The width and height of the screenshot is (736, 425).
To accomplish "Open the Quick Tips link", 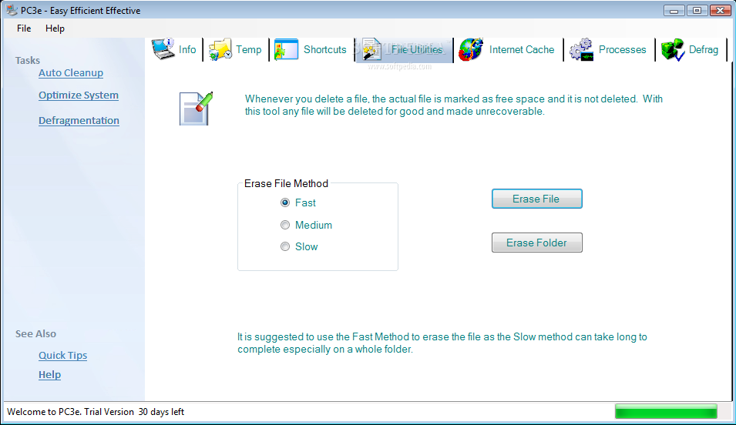I will pyautogui.click(x=63, y=356).
